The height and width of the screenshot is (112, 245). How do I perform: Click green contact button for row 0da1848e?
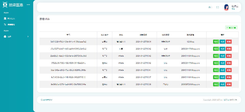click(216, 70)
